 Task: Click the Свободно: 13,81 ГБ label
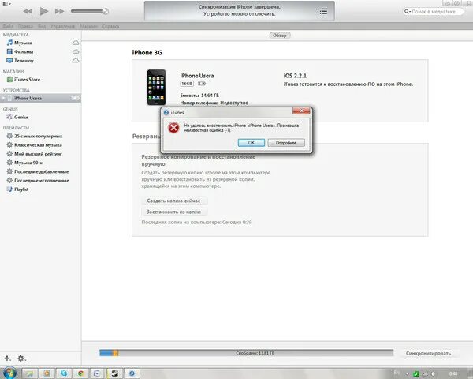[x=255, y=353]
